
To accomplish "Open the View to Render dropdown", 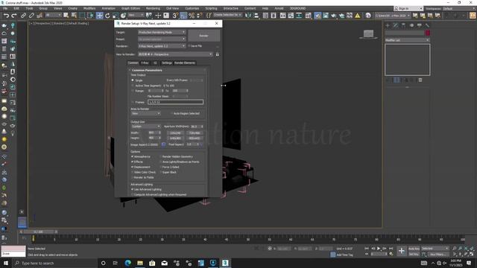I will coord(175,54).
